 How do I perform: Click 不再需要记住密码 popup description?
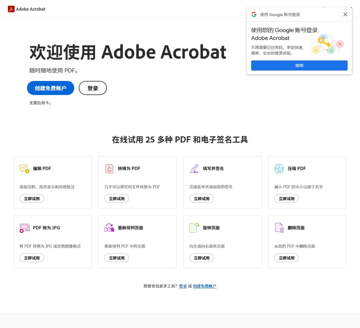(x=278, y=50)
